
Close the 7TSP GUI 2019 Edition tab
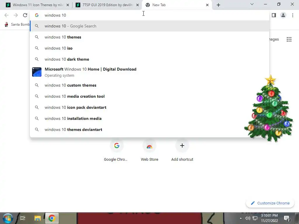138,5
